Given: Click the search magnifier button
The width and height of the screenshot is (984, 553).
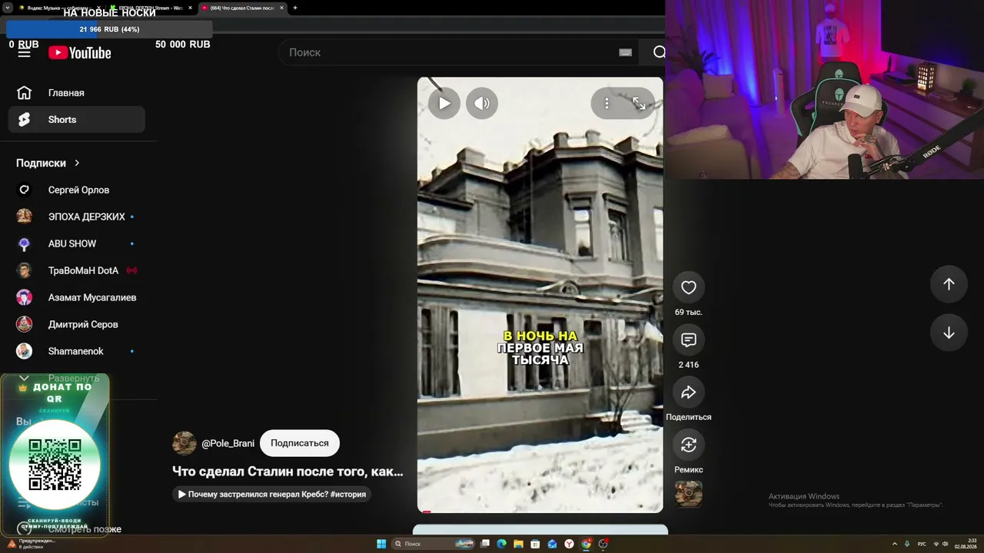Looking at the screenshot, I should click(659, 52).
